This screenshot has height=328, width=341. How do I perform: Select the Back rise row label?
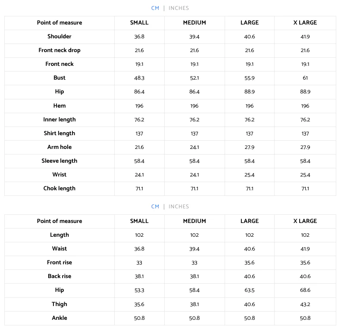[59, 276]
